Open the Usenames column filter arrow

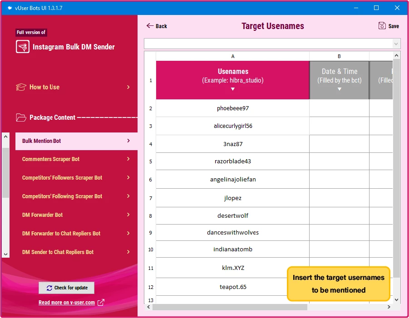[233, 89]
